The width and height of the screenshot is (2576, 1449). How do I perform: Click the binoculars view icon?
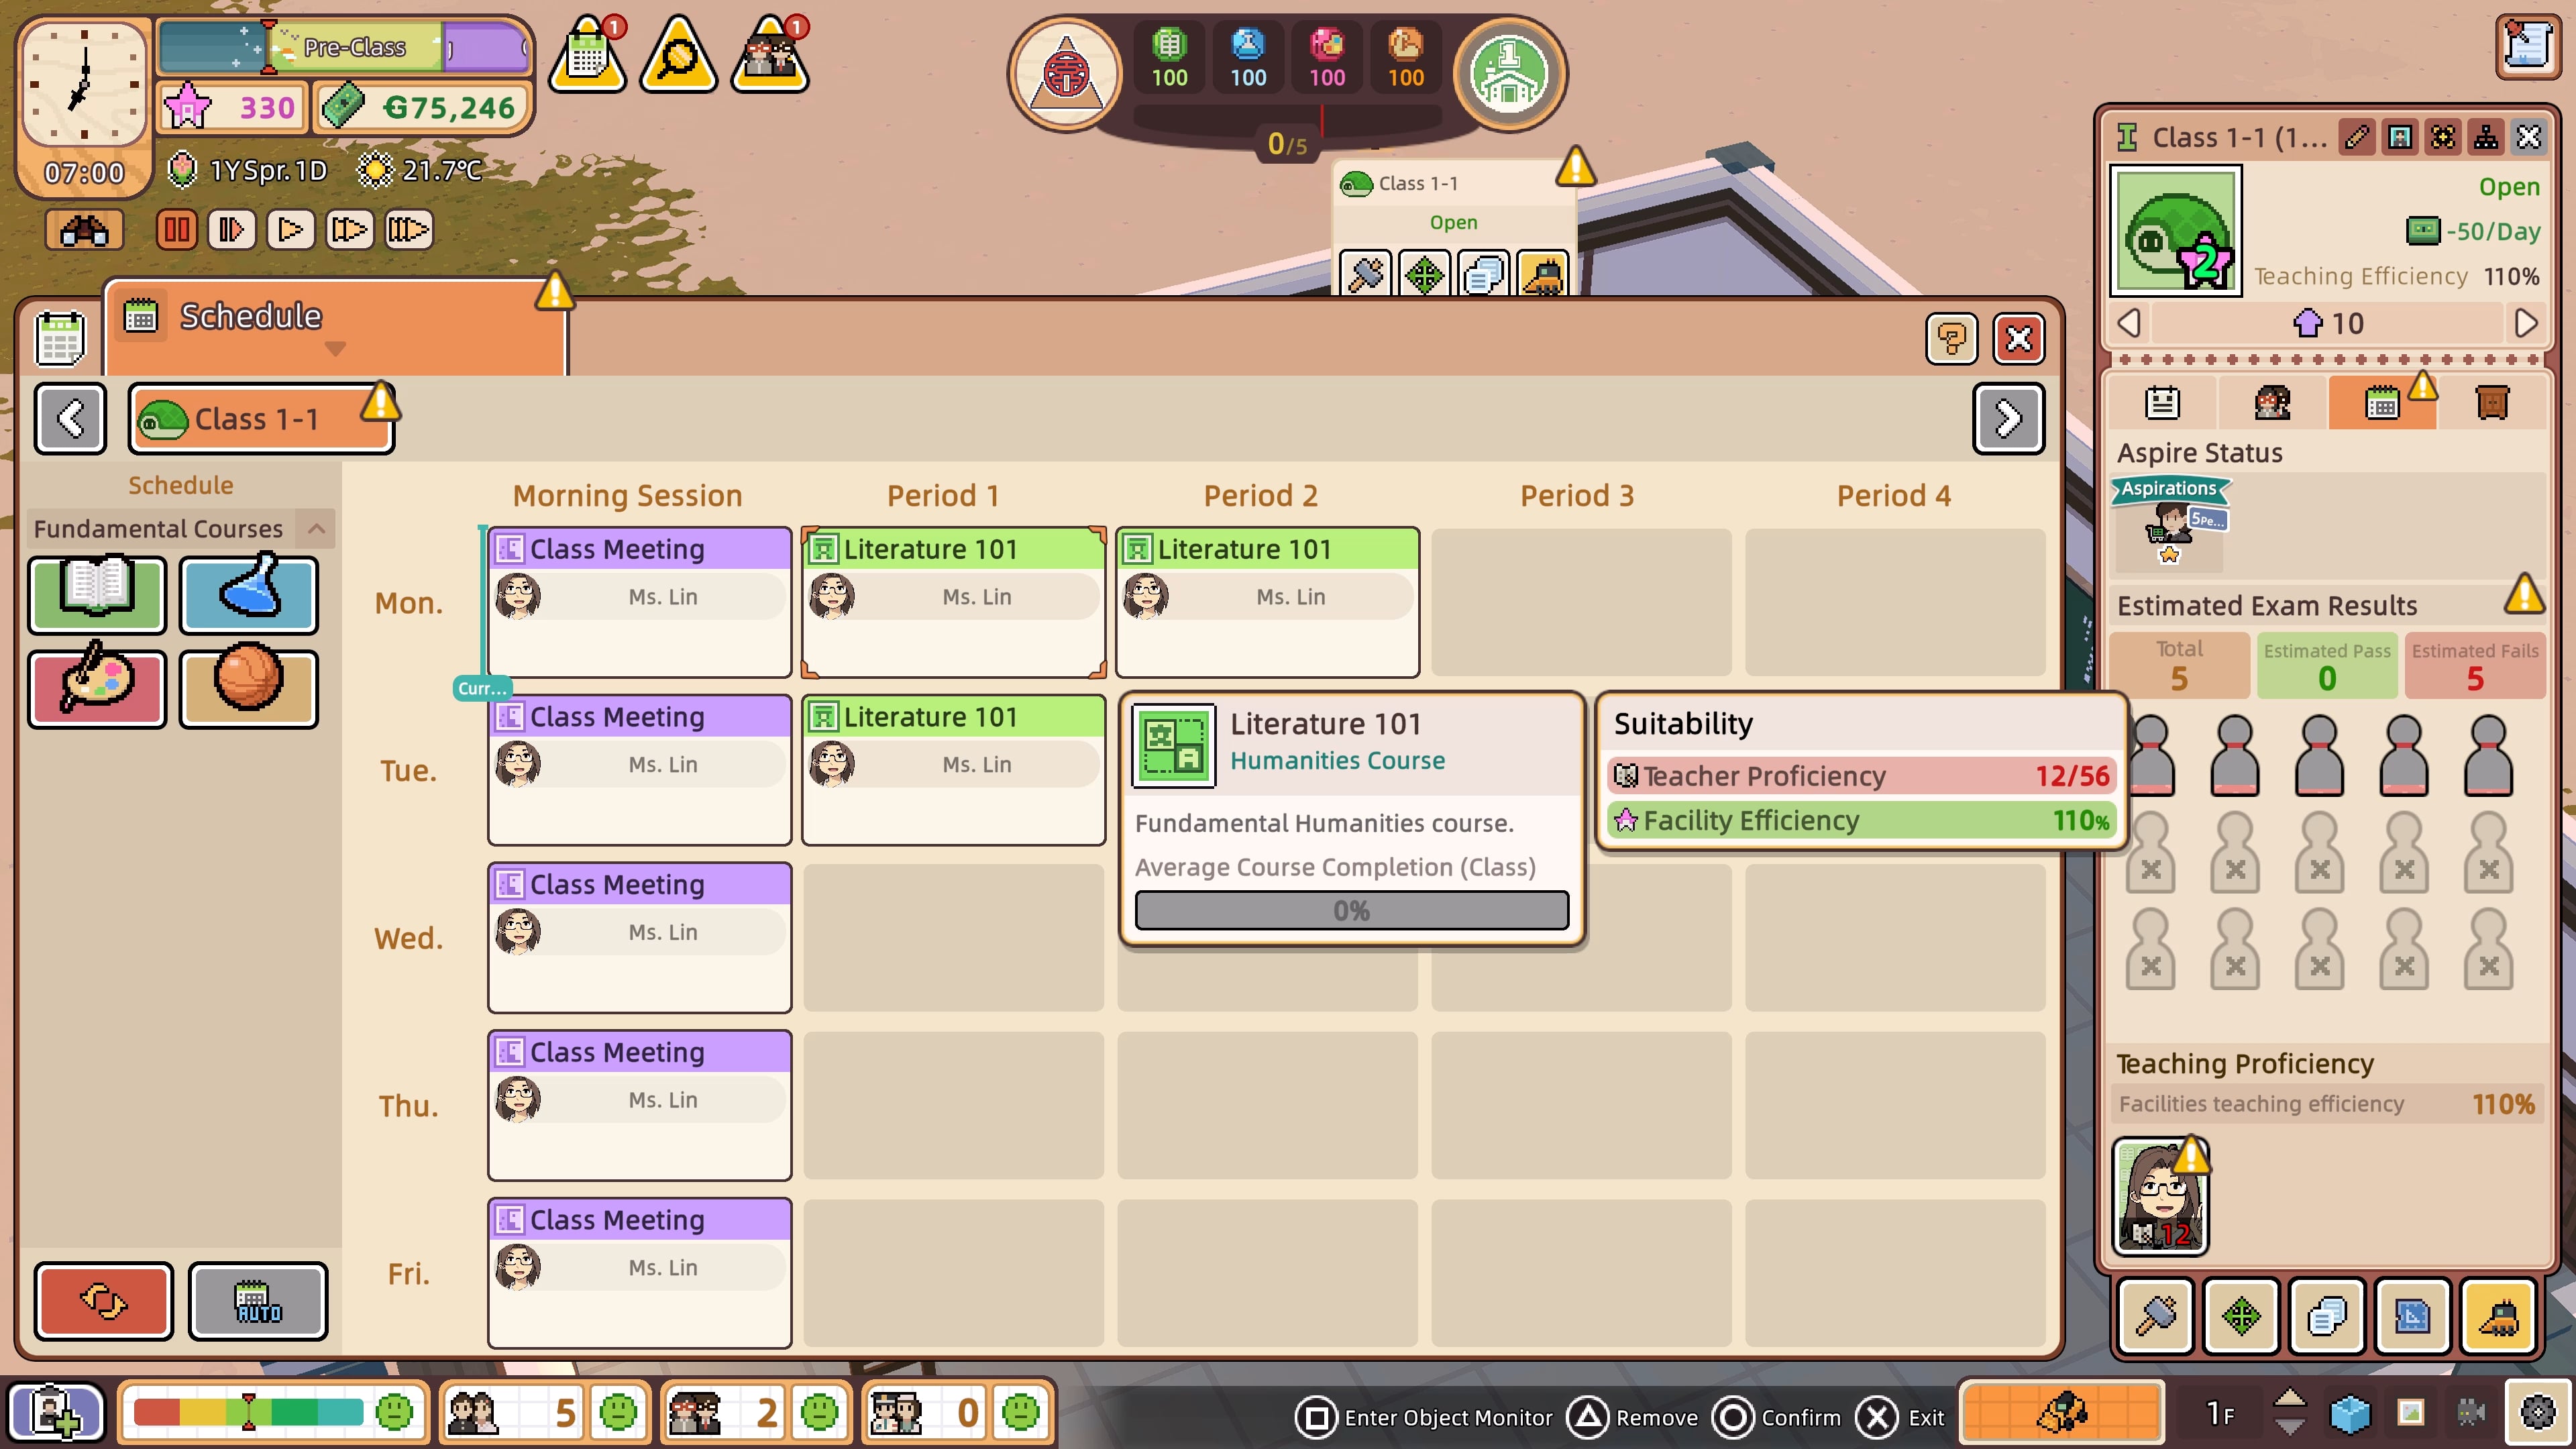coord(84,230)
